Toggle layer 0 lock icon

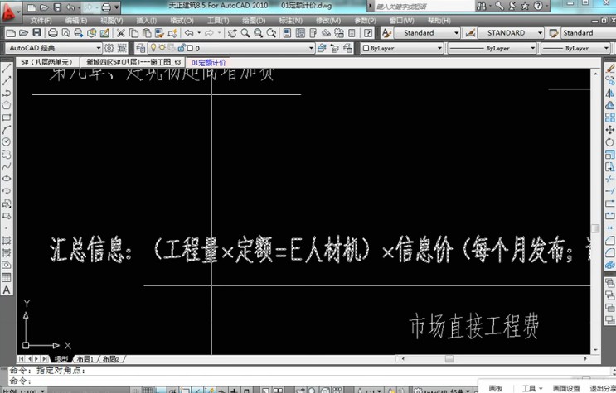point(181,49)
